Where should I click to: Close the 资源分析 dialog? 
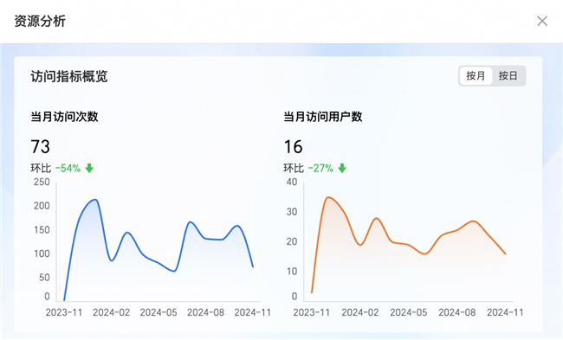pyautogui.click(x=542, y=21)
